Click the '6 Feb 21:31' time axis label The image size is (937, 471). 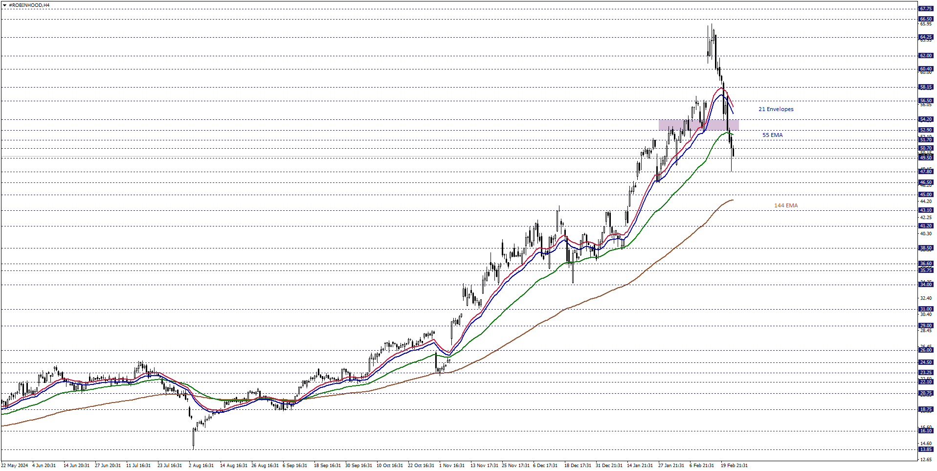pos(702,466)
